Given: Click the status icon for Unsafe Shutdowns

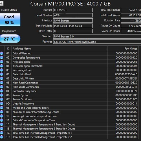Looking at the screenshot, I should (x=1, y=103).
